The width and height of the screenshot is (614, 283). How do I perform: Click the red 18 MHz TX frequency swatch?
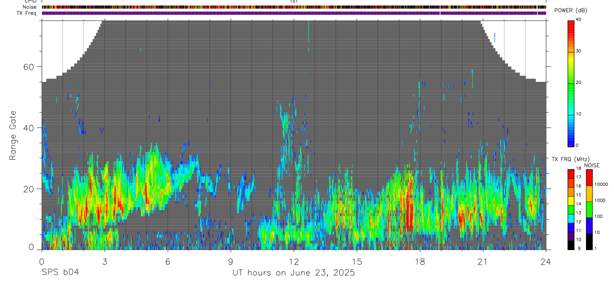click(x=571, y=174)
